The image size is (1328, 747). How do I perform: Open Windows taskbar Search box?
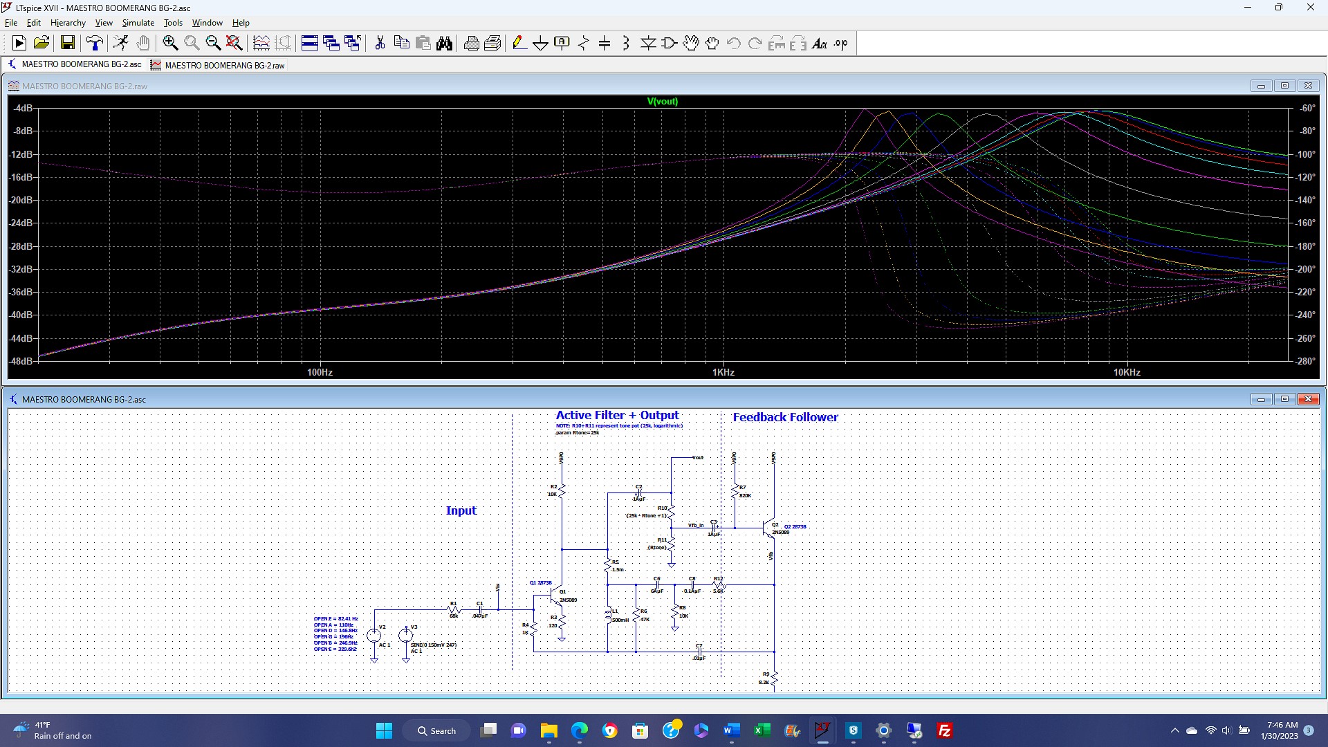click(x=437, y=730)
